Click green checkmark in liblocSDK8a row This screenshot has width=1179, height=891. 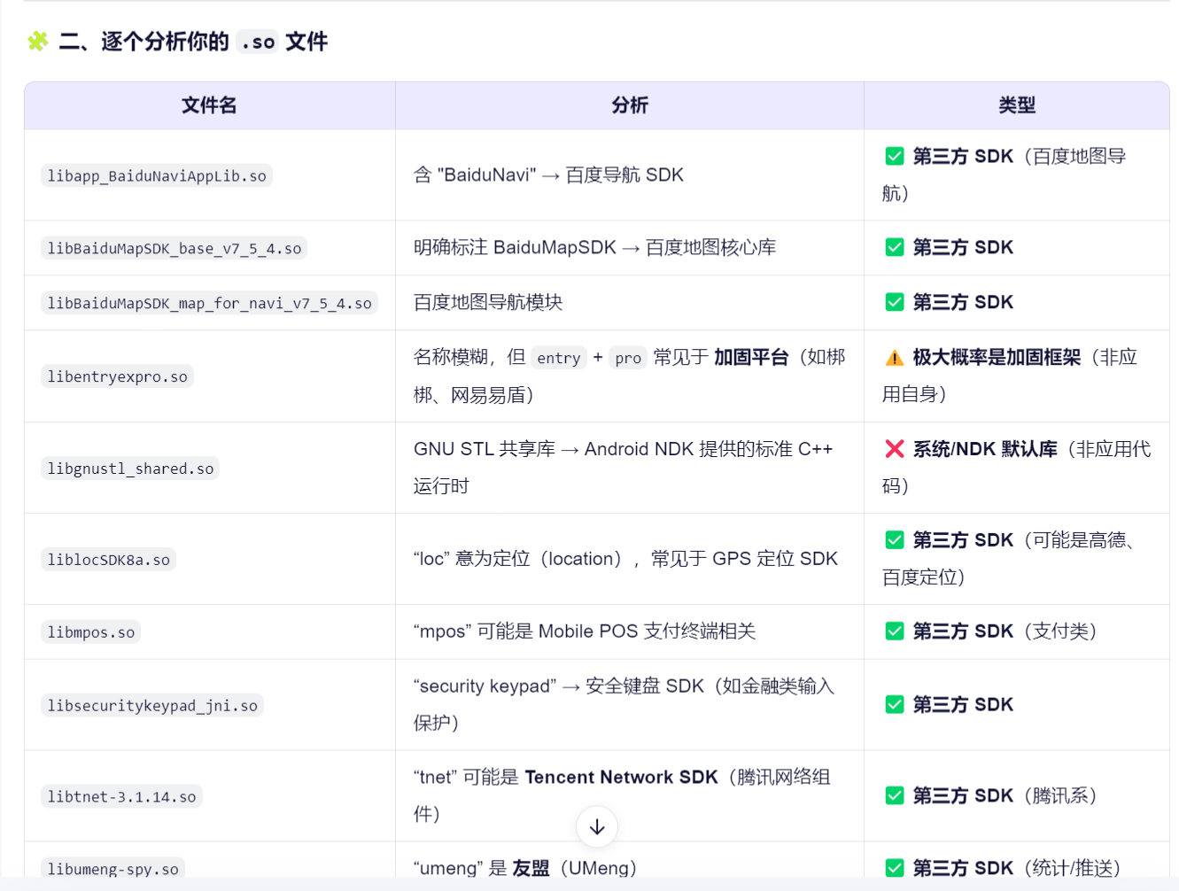(895, 540)
